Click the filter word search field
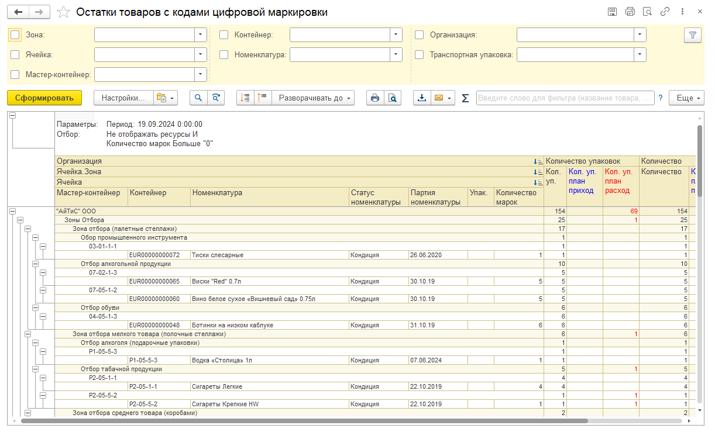The width and height of the screenshot is (715, 432). [x=565, y=98]
